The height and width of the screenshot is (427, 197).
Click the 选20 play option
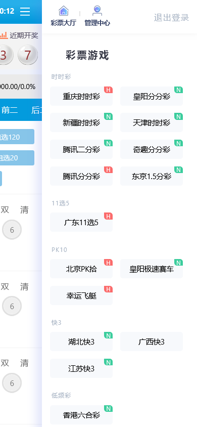[x=17, y=158]
